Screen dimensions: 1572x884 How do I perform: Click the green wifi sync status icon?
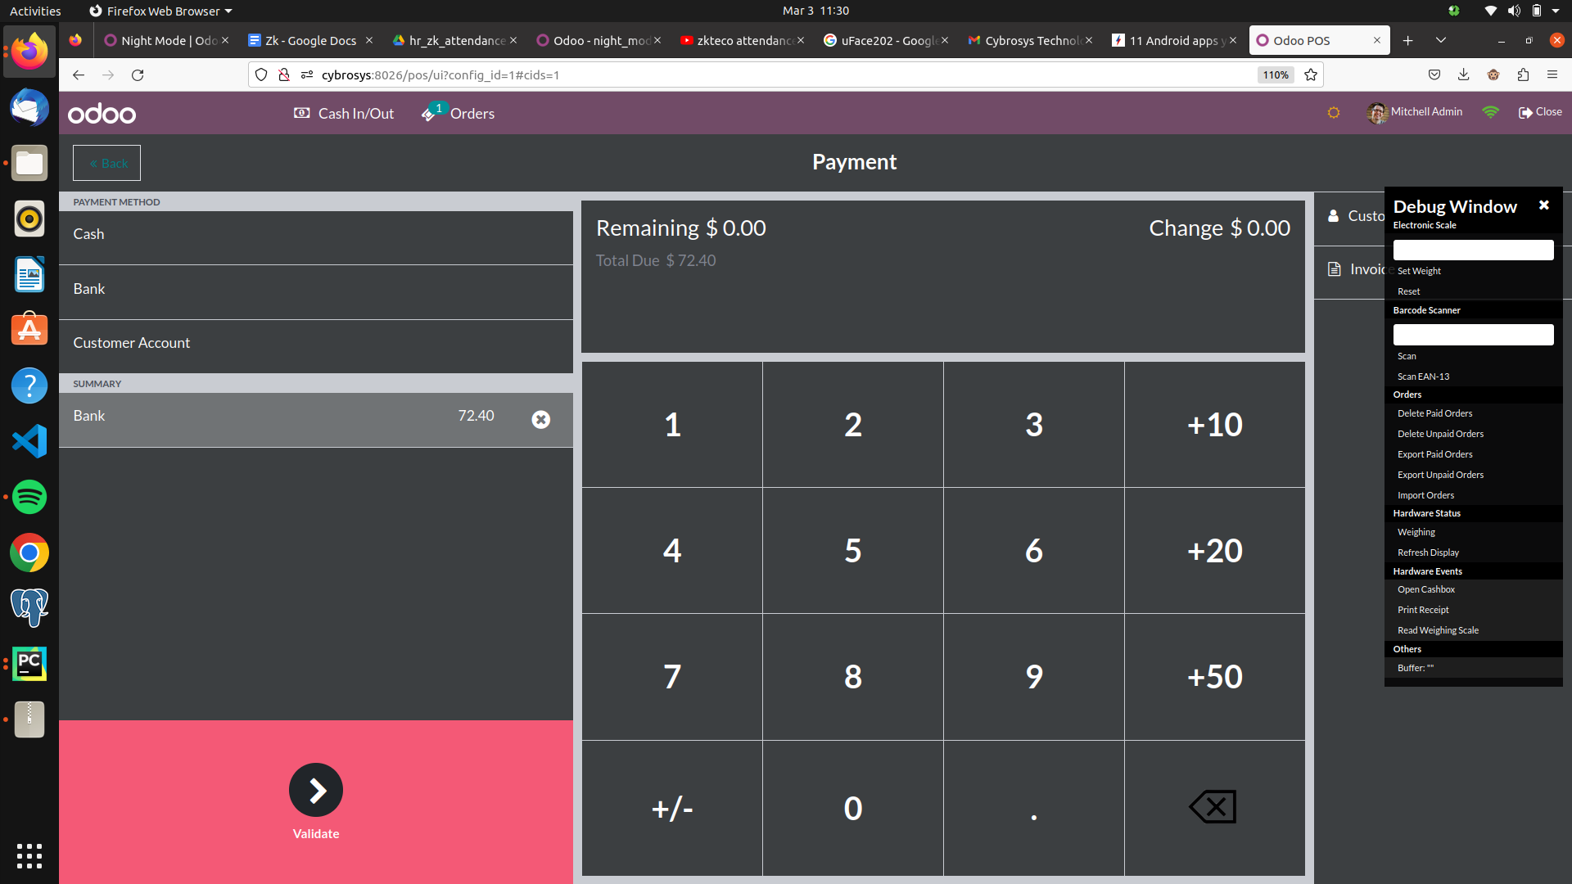pos(1490,112)
